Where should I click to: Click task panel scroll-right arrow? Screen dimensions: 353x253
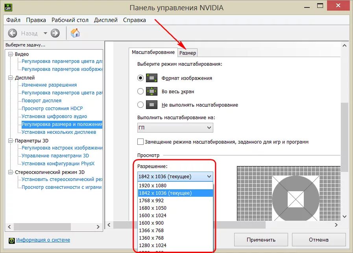(x=98, y=227)
